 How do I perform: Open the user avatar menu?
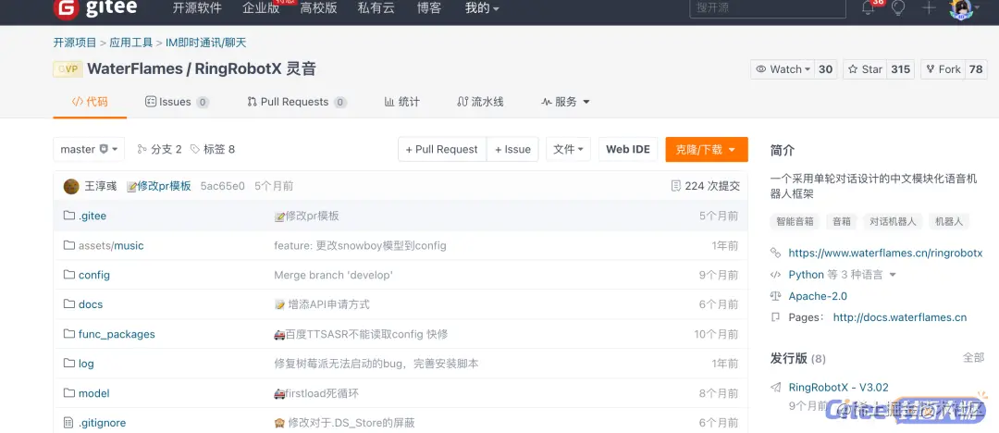tap(961, 8)
